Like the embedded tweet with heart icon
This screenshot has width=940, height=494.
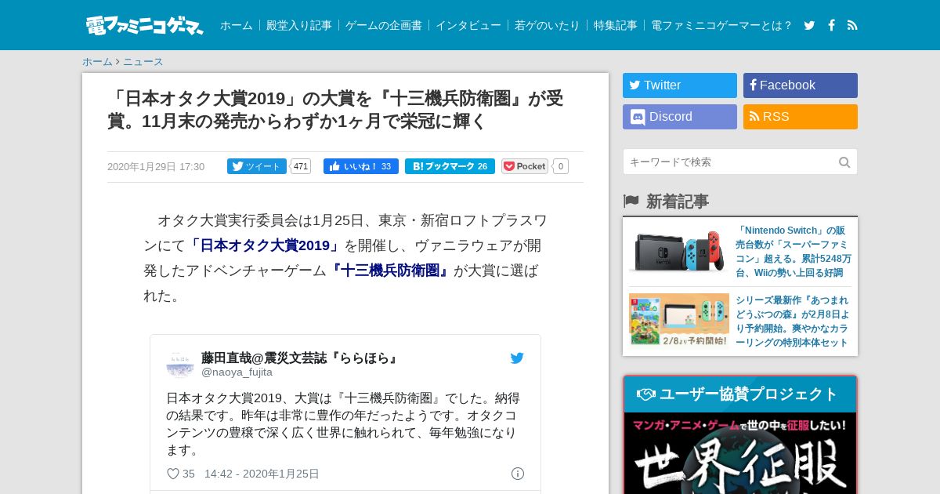(173, 474)
